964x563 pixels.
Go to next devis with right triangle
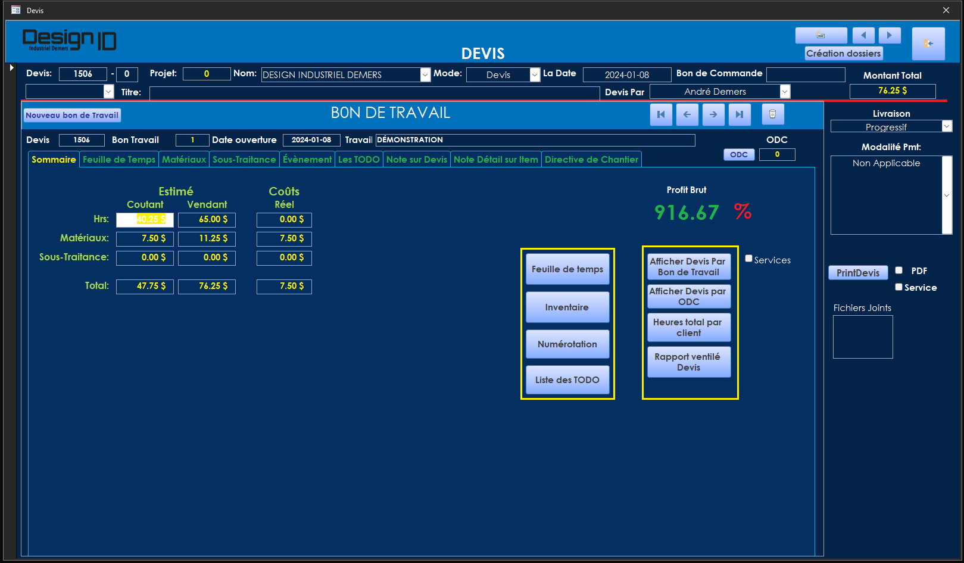pyautogui.click(x=890, y=35)
